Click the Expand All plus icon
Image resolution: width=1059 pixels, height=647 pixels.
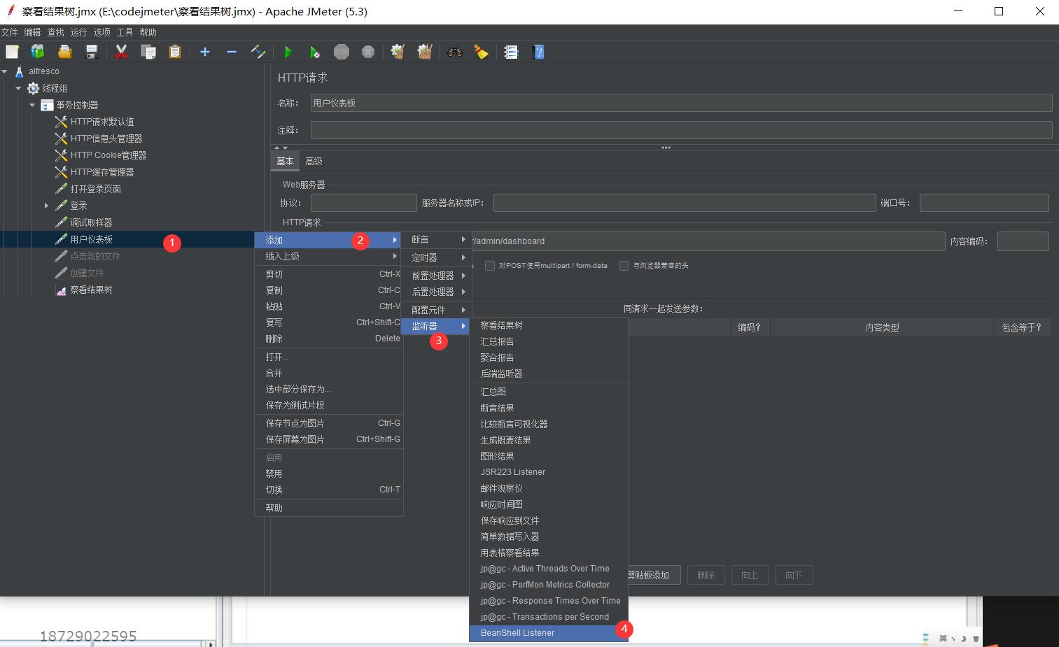tap(205, 52)
